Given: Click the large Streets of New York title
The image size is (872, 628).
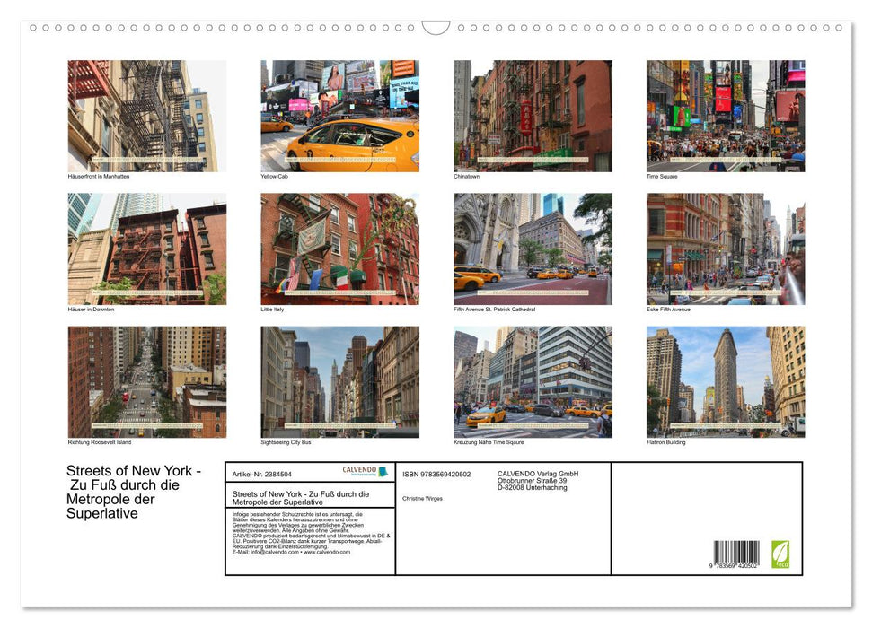Looking at the screenshot, I should [134, 492].
